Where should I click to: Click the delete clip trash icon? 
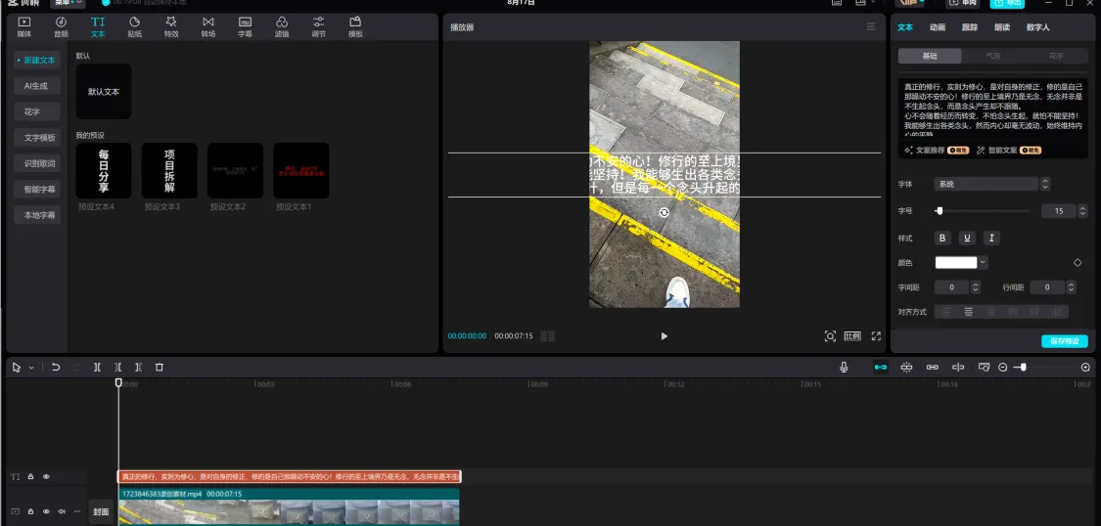[x=160, y=368]
